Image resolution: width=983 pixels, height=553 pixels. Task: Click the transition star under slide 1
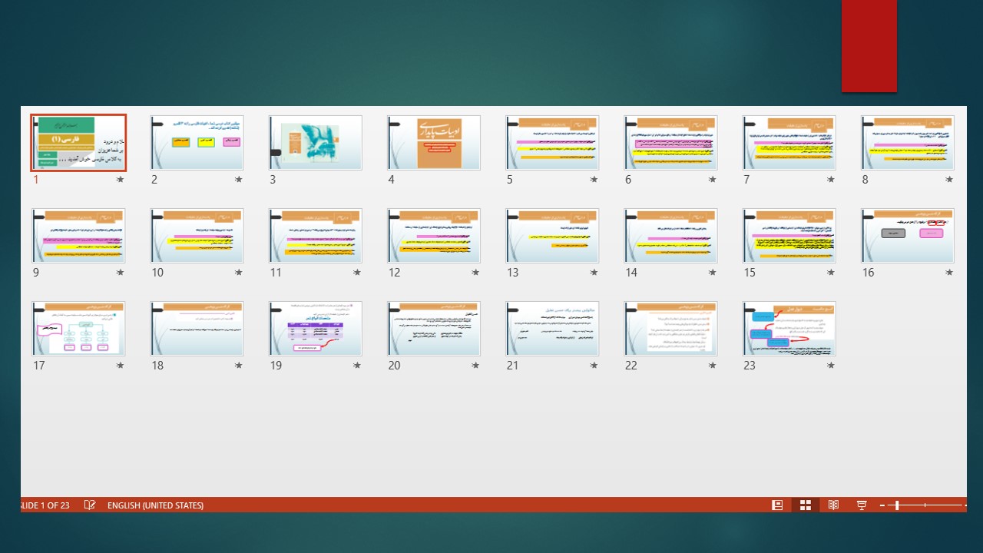tap(120, 180)
